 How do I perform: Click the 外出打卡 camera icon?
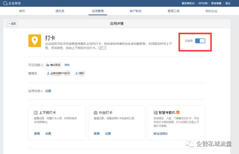(95, 113)
